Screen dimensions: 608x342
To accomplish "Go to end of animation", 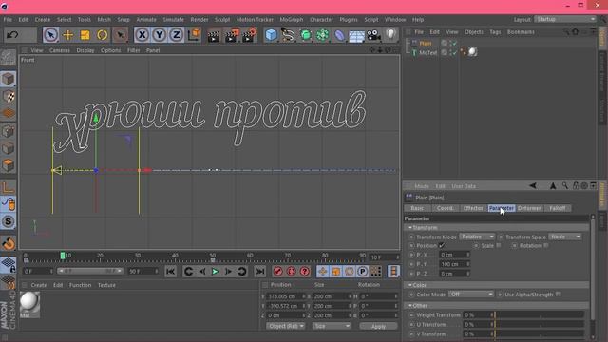I will click(x=260, y=272).
